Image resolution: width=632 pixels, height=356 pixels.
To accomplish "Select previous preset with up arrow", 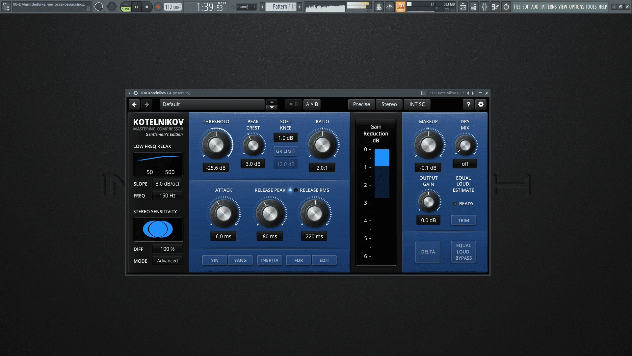I will point(272,102).
